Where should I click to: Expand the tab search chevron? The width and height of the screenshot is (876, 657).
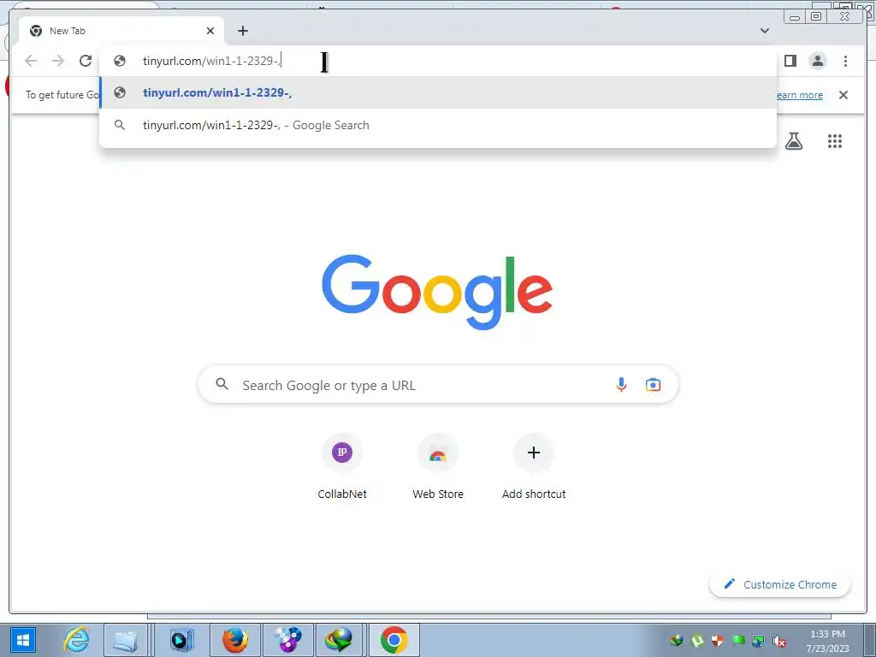coord(764,31)
